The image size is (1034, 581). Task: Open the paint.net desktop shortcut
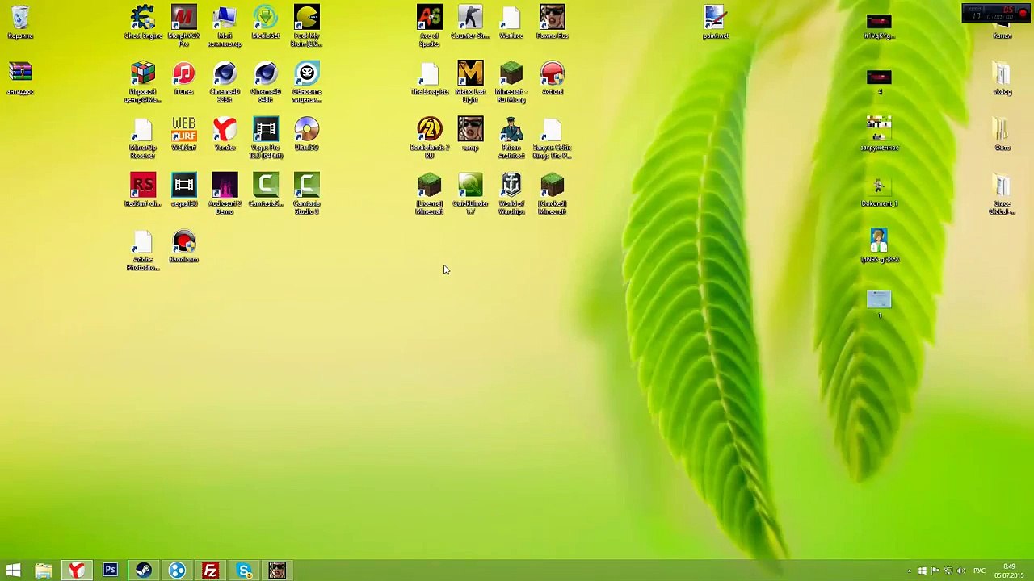pos(715,19)
